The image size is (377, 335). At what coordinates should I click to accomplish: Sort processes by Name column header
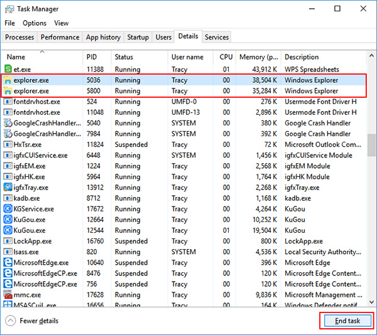(16, 57)
